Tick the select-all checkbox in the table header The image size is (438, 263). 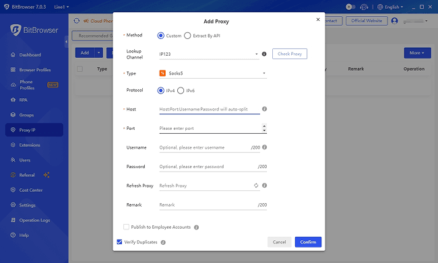tap(80, 69)
